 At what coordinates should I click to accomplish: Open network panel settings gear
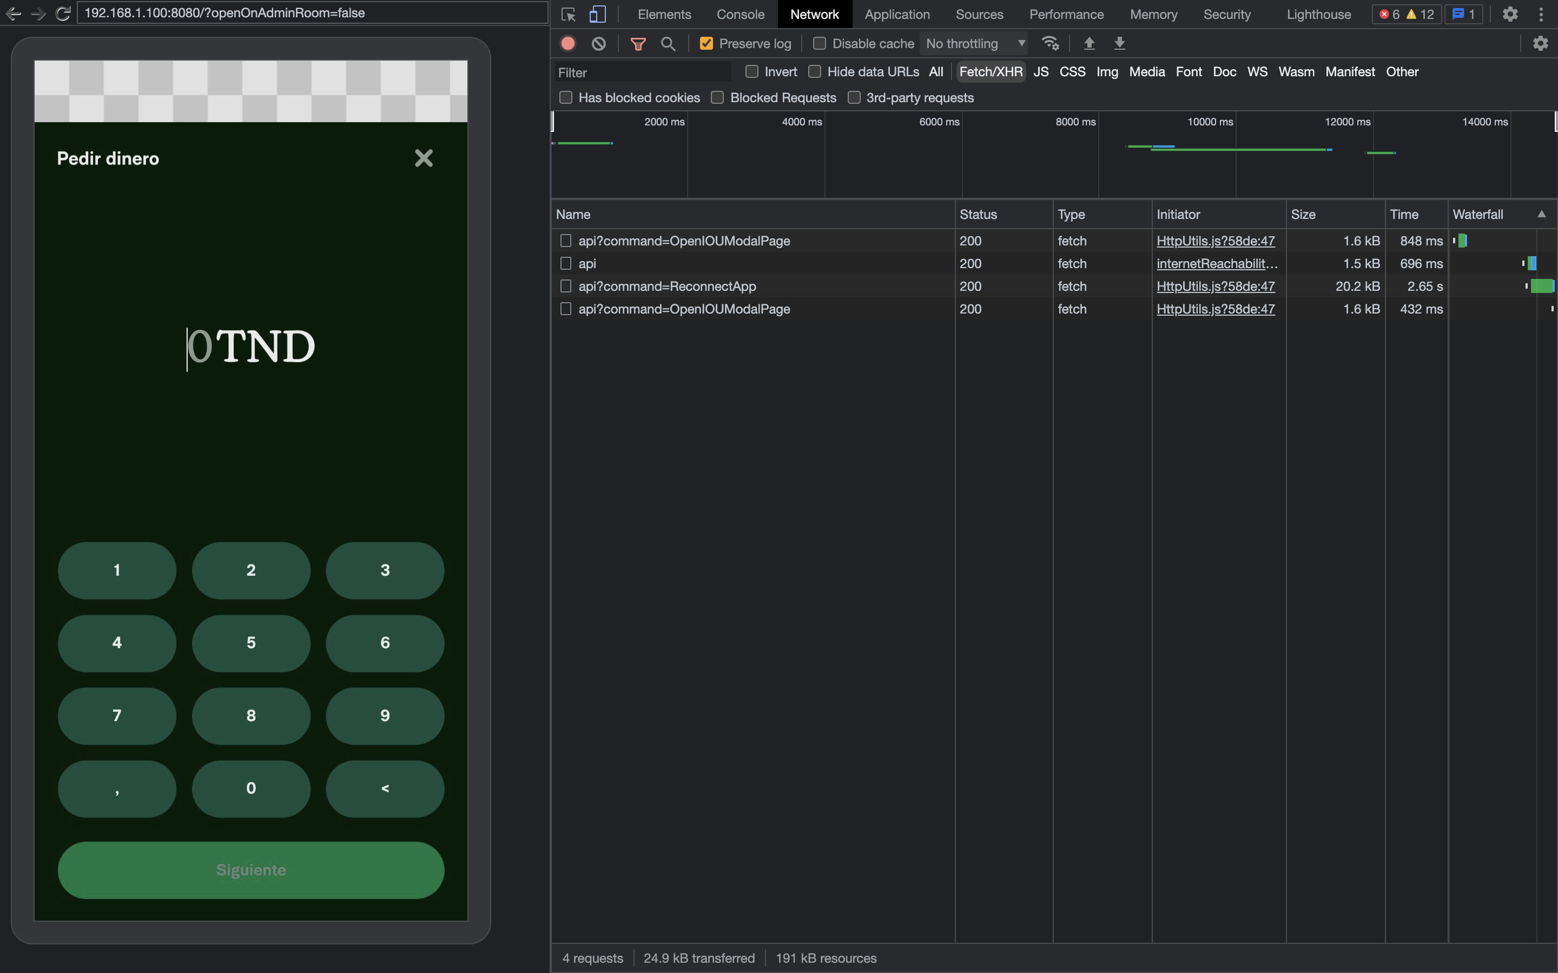(x=1540, y=43)
